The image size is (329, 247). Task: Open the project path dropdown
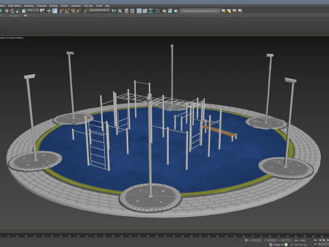[x=200, y=11]
